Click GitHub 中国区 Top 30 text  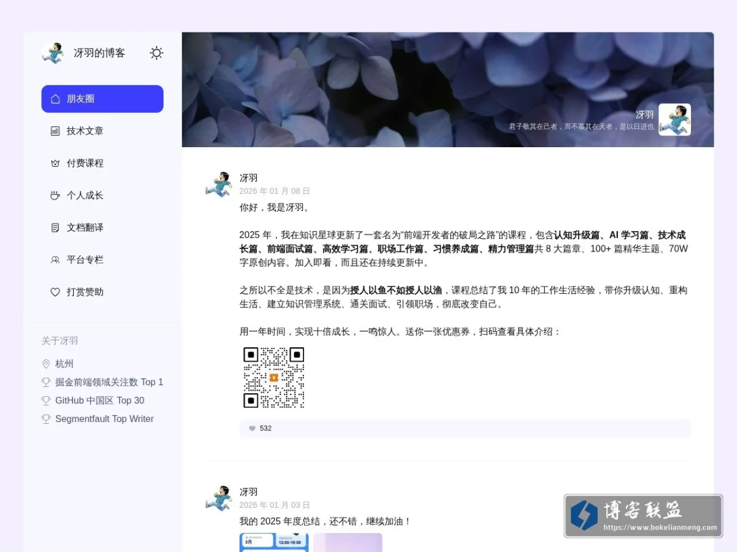tap(99, 401)
